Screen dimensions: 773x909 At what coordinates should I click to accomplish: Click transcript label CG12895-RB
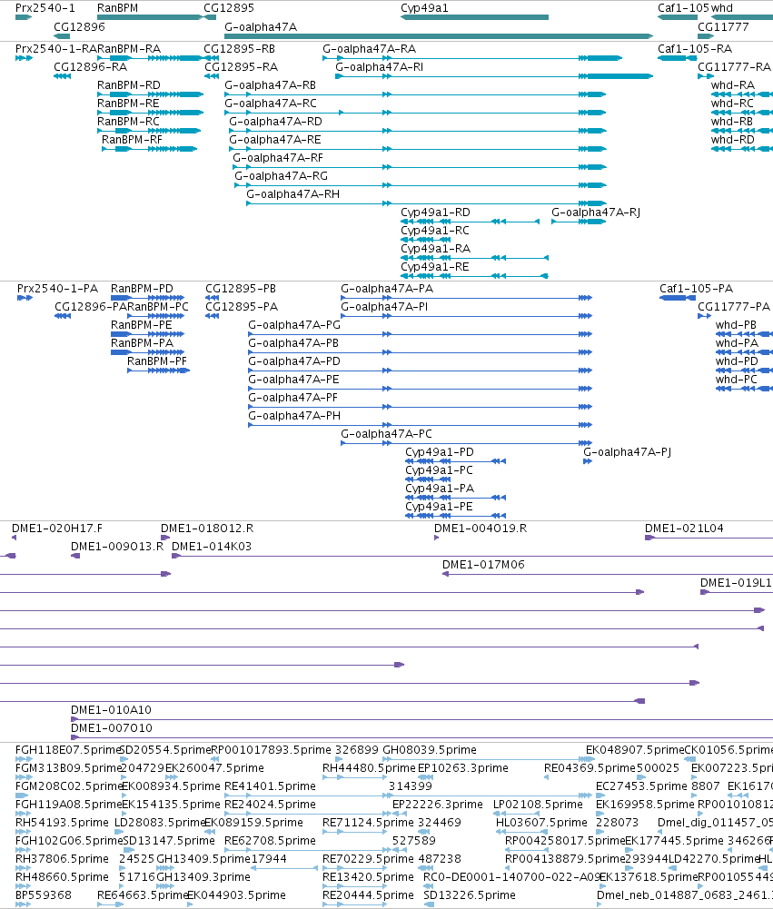(x=240, y=49)
